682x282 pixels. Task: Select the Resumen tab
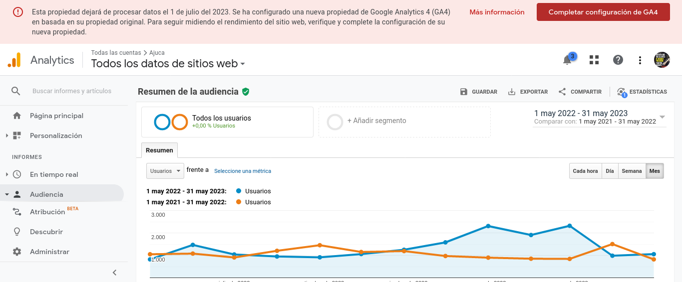[159, 150]
